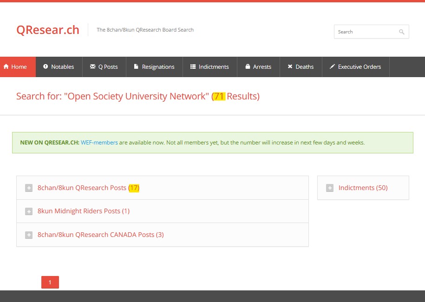Click the Indictments list icon
The width and height of the screenshot is (425, 302).
pyautogui.click(x=193, y=66)
